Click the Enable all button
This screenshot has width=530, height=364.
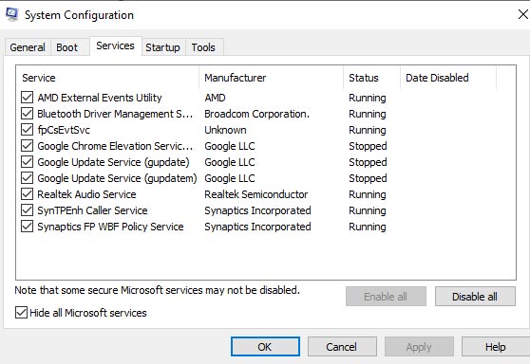[x=386, y=297]
